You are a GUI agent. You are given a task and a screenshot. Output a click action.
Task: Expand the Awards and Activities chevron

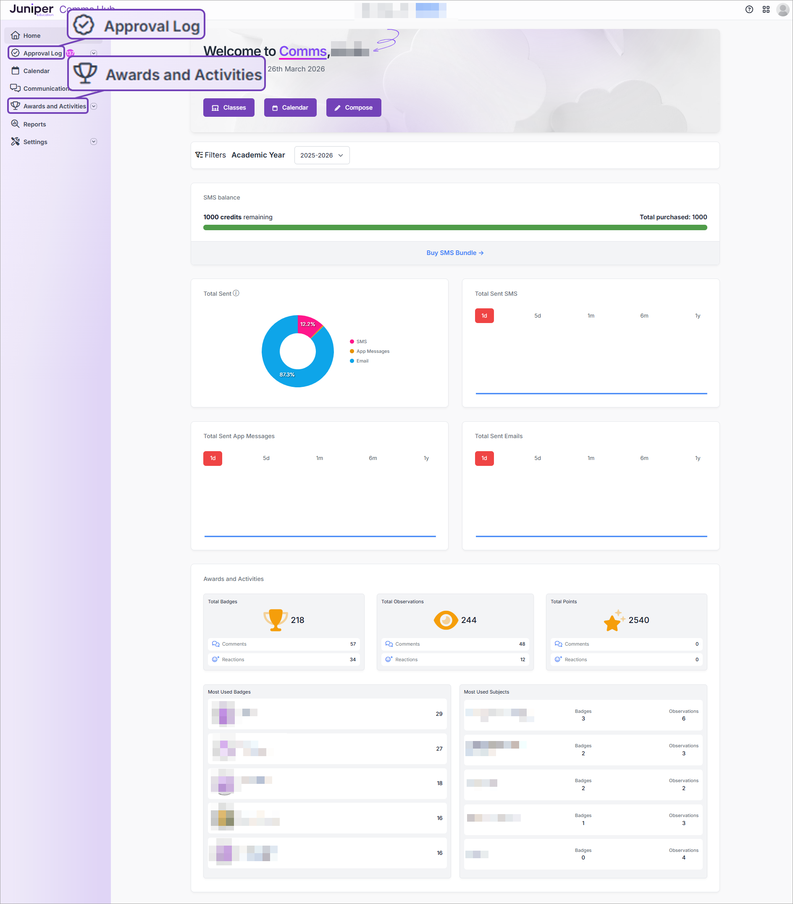pyautogui.click(x=94, y=106)
